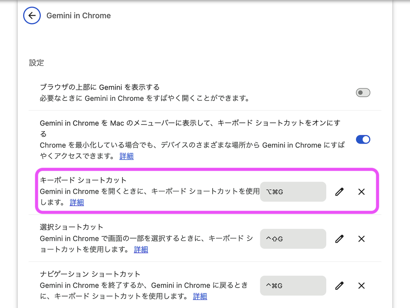Open 詳細 link in the キーボード ショートカット row
The height and width of the screenshot is (308, 410).
pyautogui.click(x=77, y=202)
